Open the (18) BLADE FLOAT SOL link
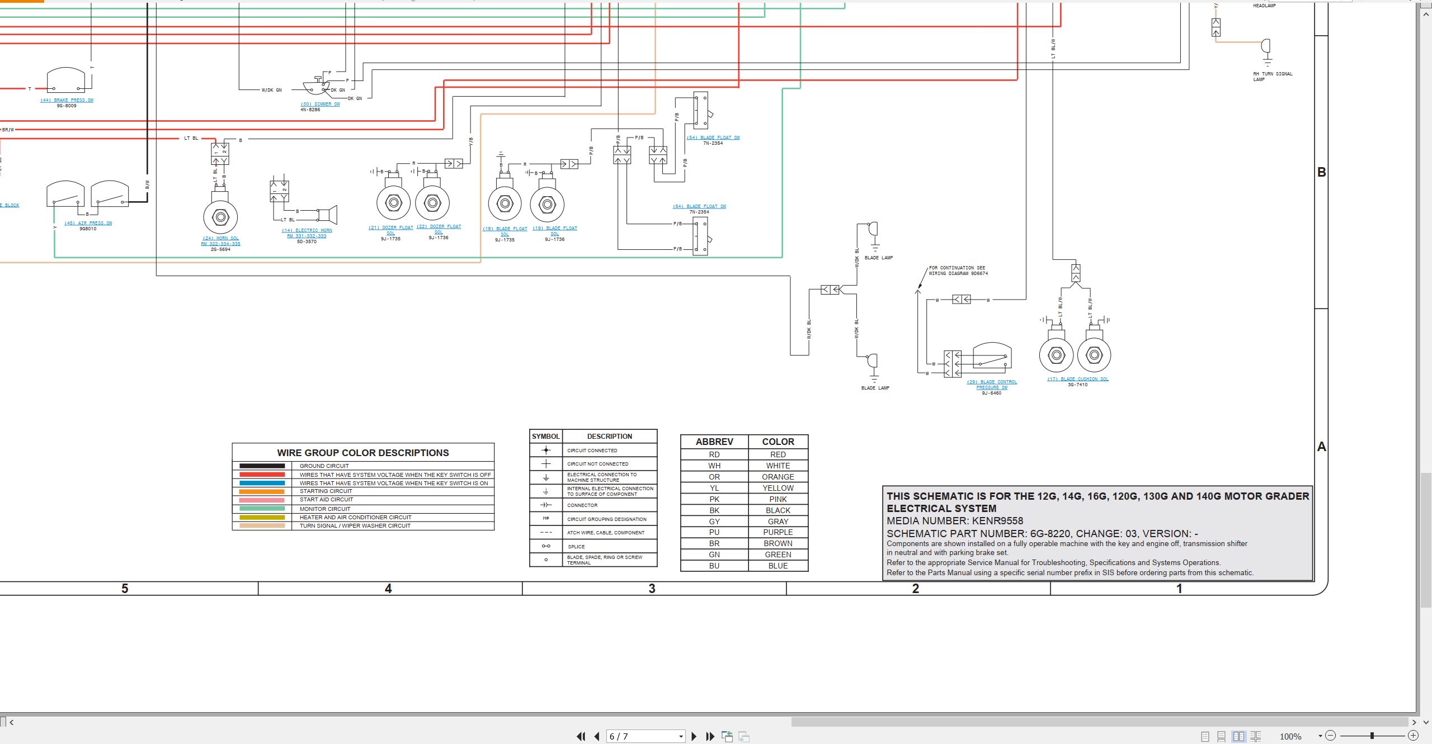 [505, 231]
